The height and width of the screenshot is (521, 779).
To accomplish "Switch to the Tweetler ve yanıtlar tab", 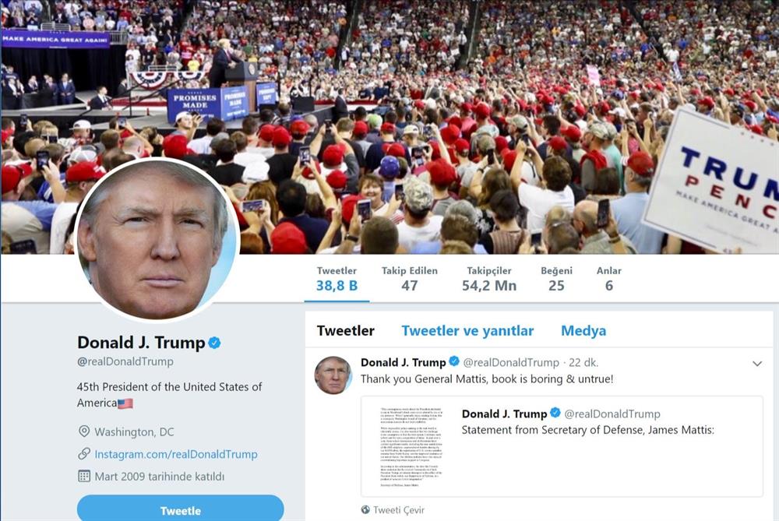I will tap(467, 331).
